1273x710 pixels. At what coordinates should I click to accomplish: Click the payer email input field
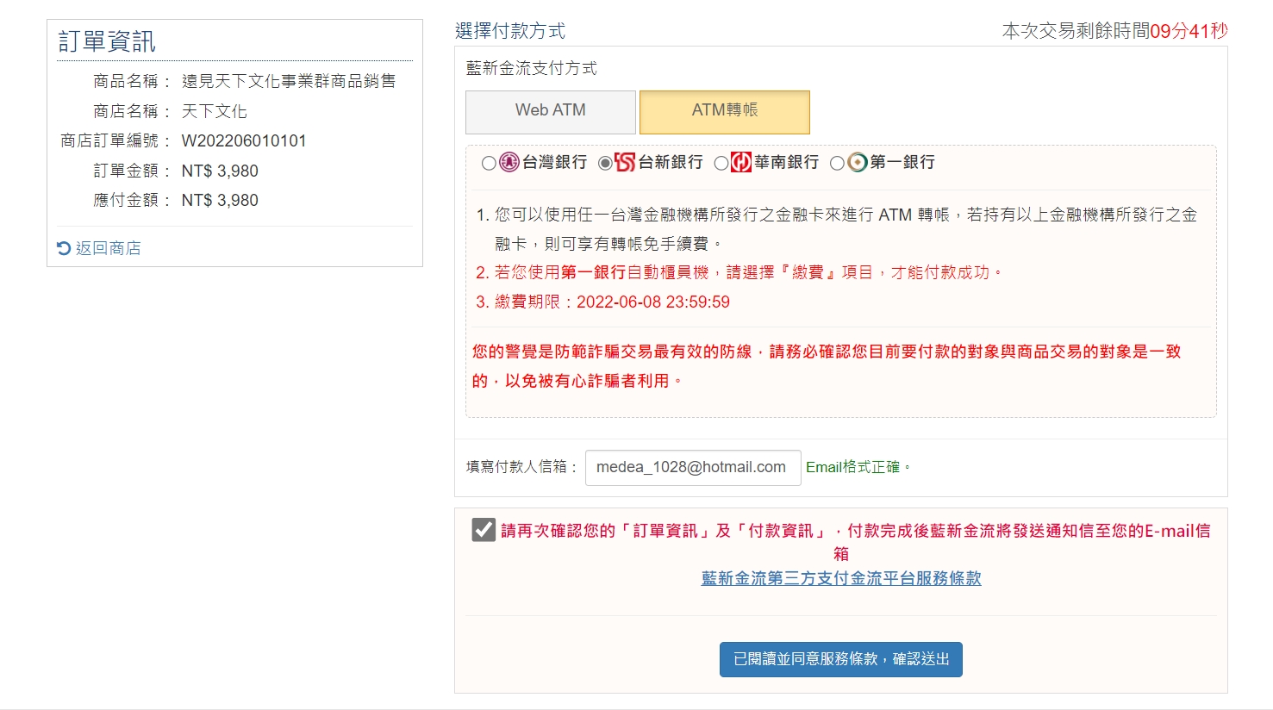click(693, 468)
